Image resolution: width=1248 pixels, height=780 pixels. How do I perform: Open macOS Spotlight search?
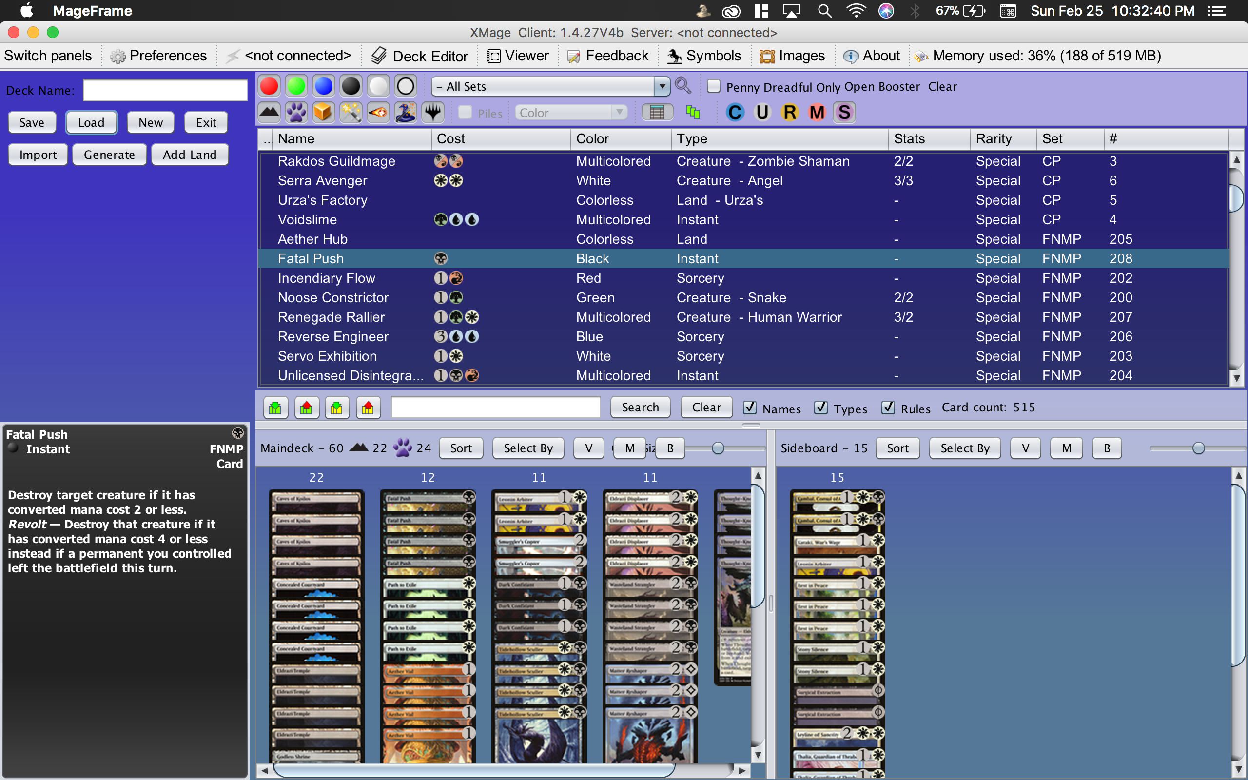tap(825, 11)
